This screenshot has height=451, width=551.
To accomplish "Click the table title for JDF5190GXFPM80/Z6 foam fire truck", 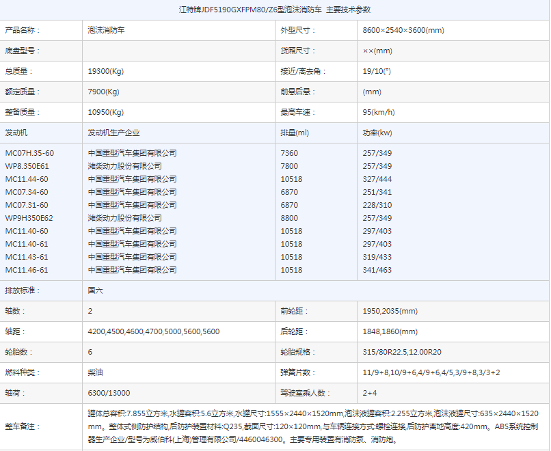I will (x=275, y=10).
